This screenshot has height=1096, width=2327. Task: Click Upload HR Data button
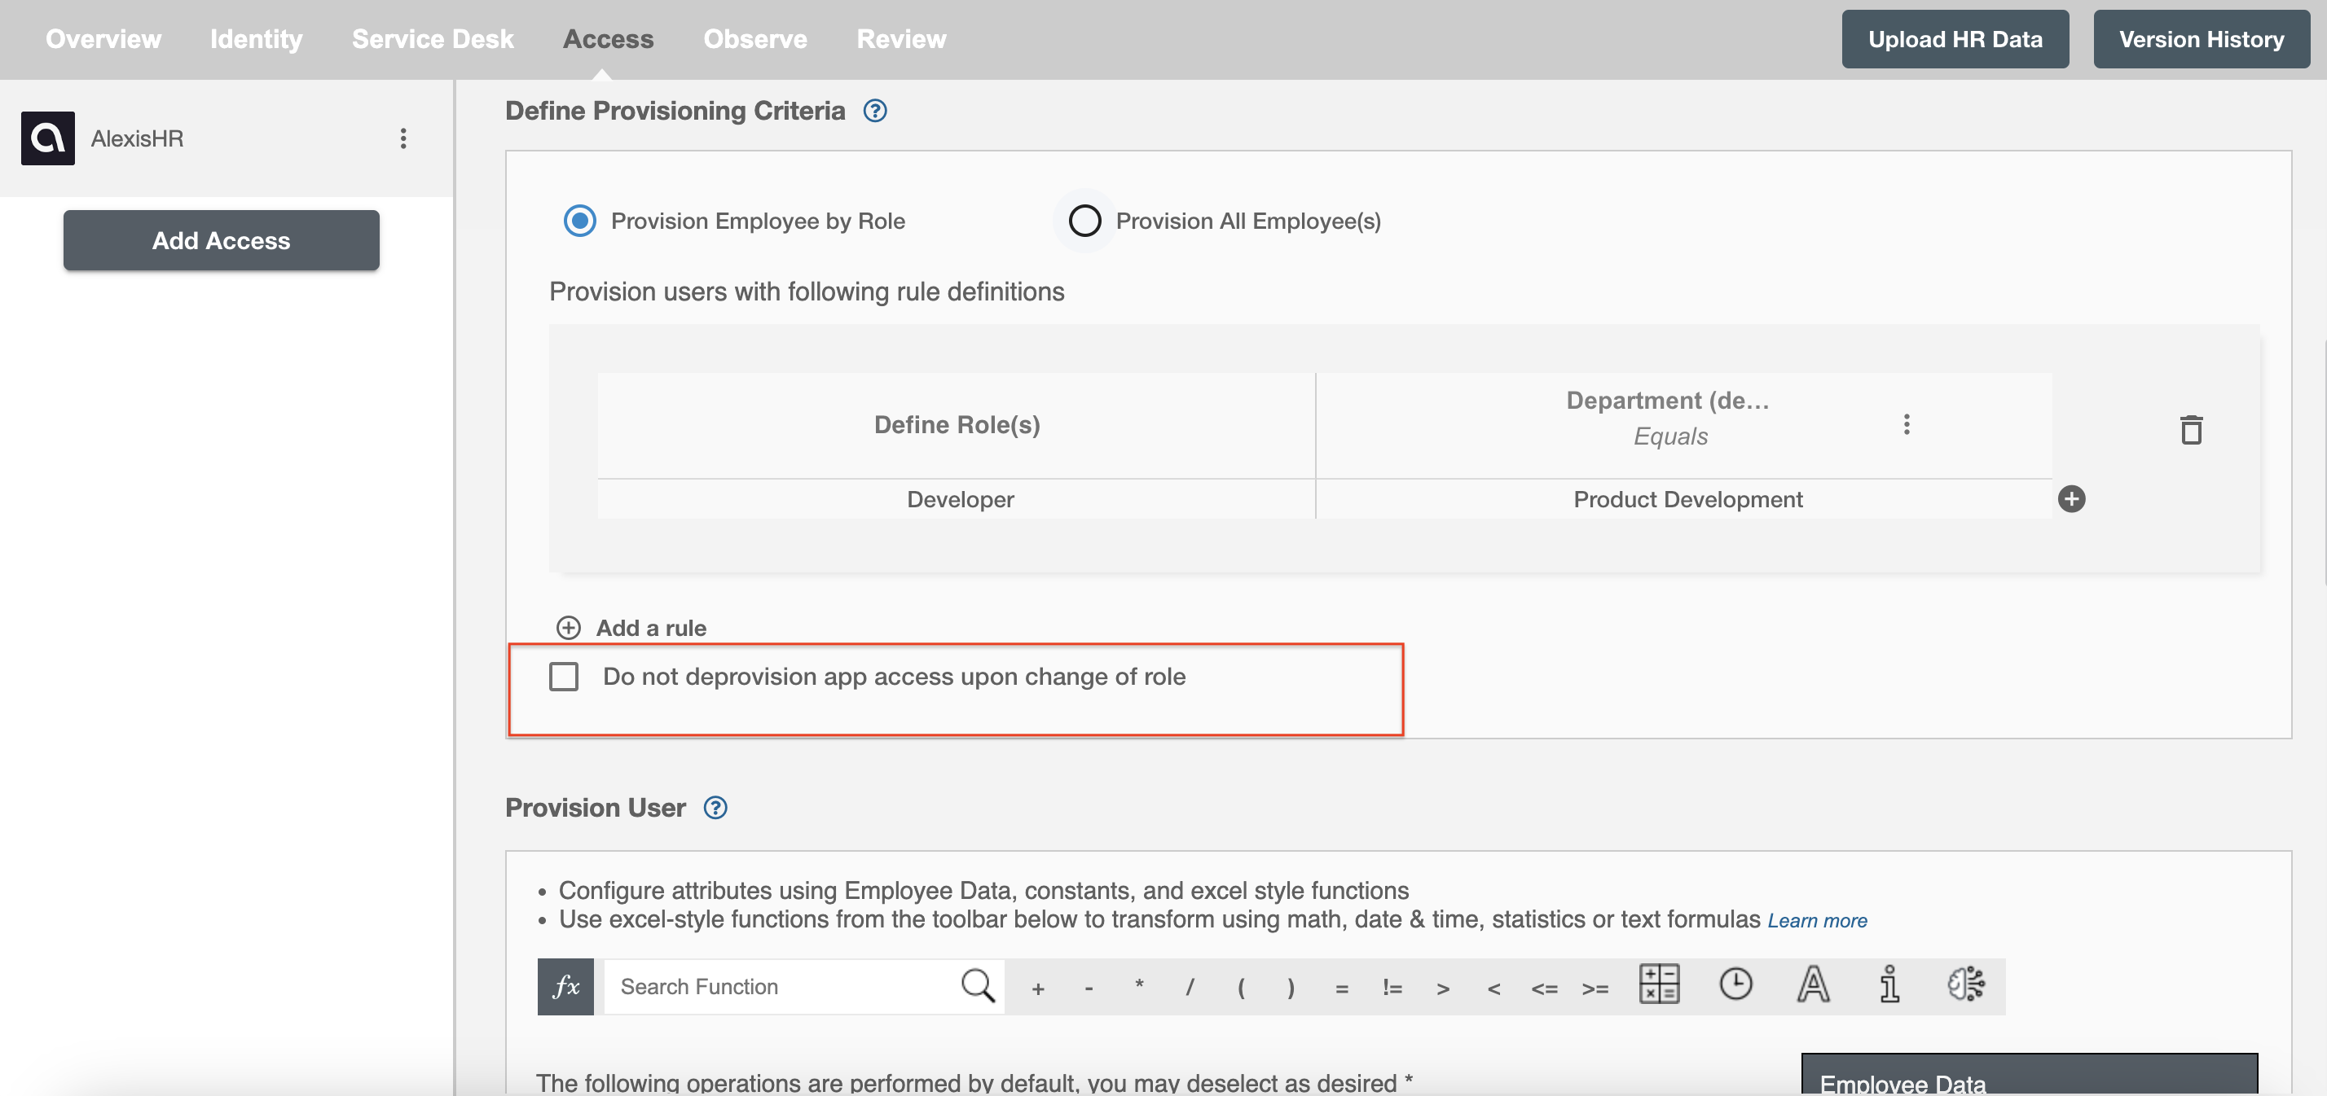pos(1955,38)
